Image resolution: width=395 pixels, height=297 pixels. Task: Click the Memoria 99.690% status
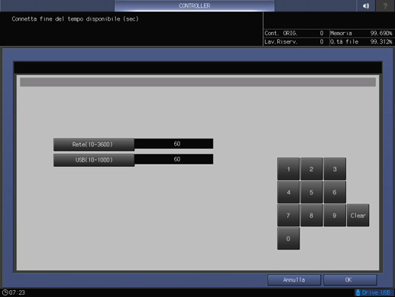click(x=361, y=33)
